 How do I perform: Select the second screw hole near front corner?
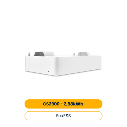tap(49, 72)
